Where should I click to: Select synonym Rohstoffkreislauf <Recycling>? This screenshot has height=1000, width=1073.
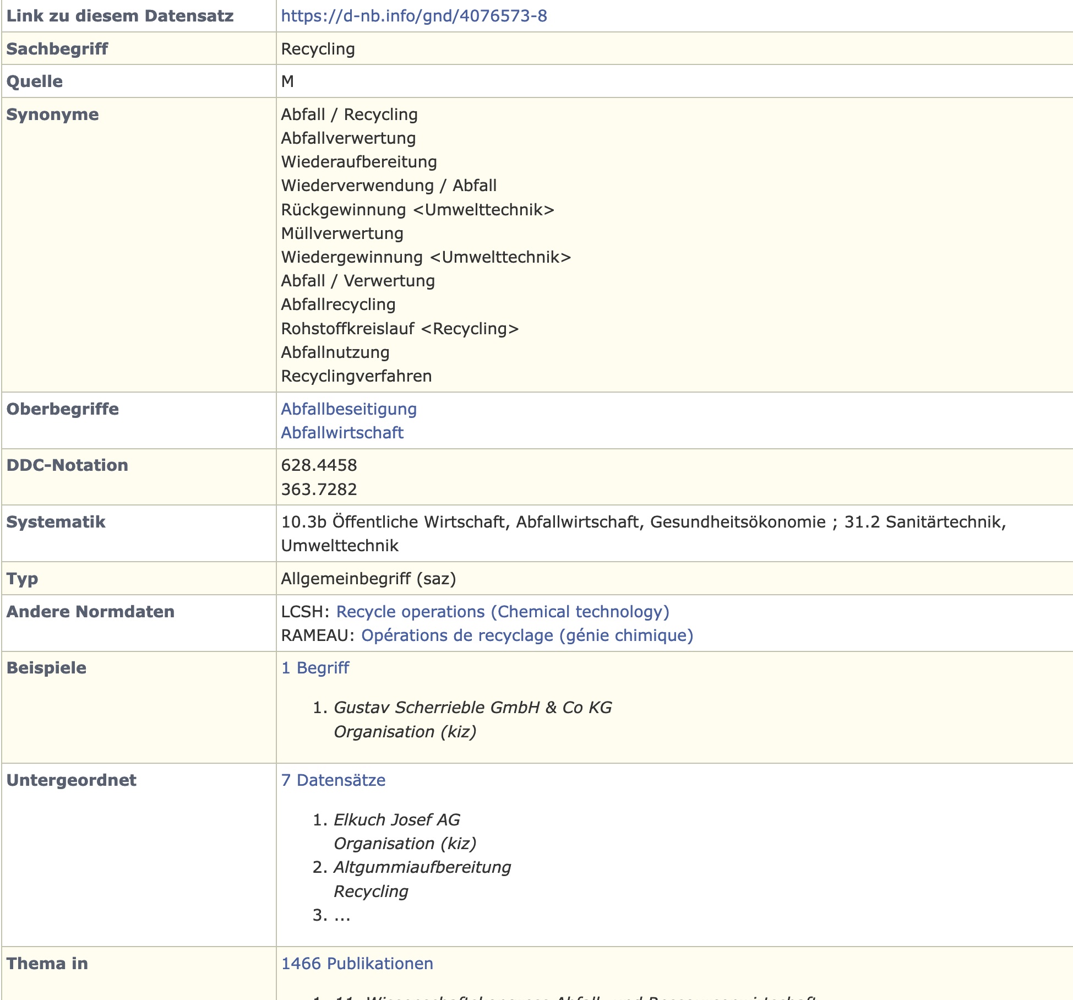(400, 329)
